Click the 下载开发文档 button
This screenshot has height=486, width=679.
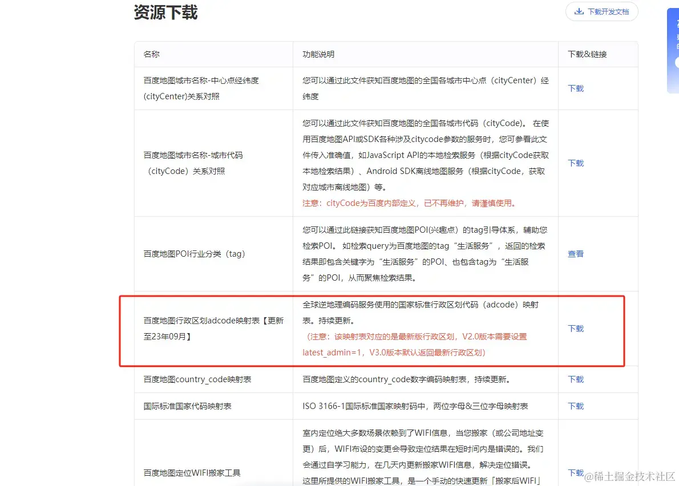click(x=601, y=11)
